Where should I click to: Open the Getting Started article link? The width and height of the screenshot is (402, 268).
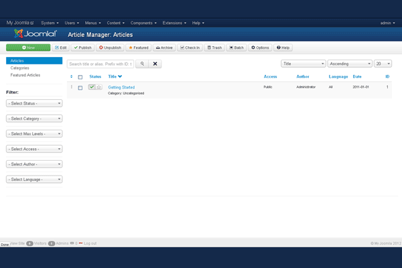[121, 87]
